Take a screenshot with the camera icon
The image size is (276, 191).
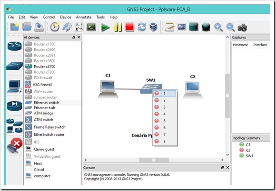242,28
